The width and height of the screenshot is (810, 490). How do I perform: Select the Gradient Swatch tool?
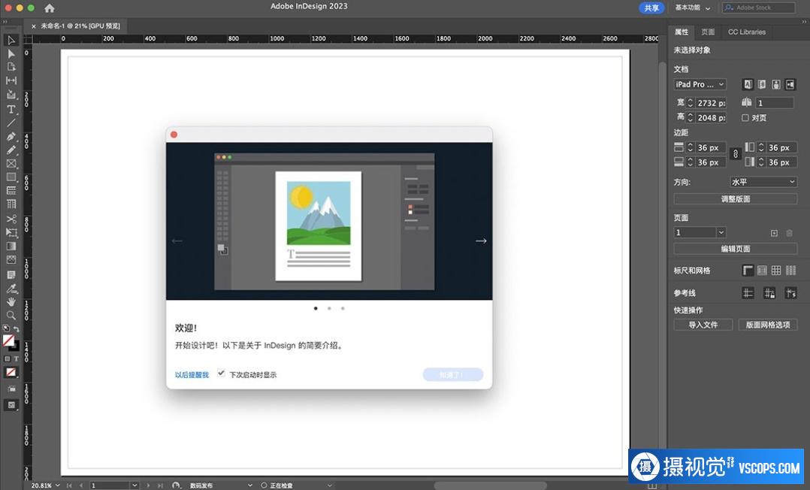(11, 246)
